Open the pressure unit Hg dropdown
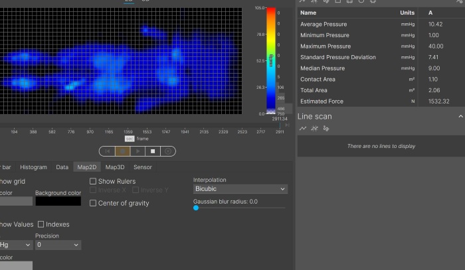465x270 pixels. pyautogui.click(x=16, y=245)
